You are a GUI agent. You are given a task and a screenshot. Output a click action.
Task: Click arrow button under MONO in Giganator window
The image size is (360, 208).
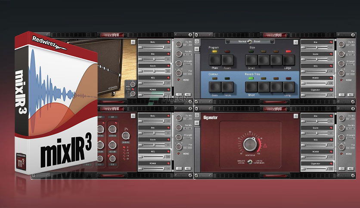click(351, 168)
